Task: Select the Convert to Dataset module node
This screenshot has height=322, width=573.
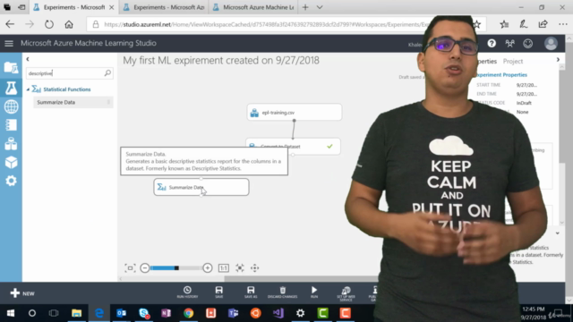Action: point(293,146)
